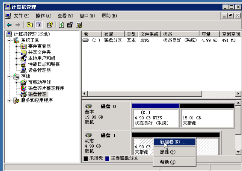Click the MMC icon in the menu bar
The height and width of the screenshot is (171, 242).
[8, 16]
